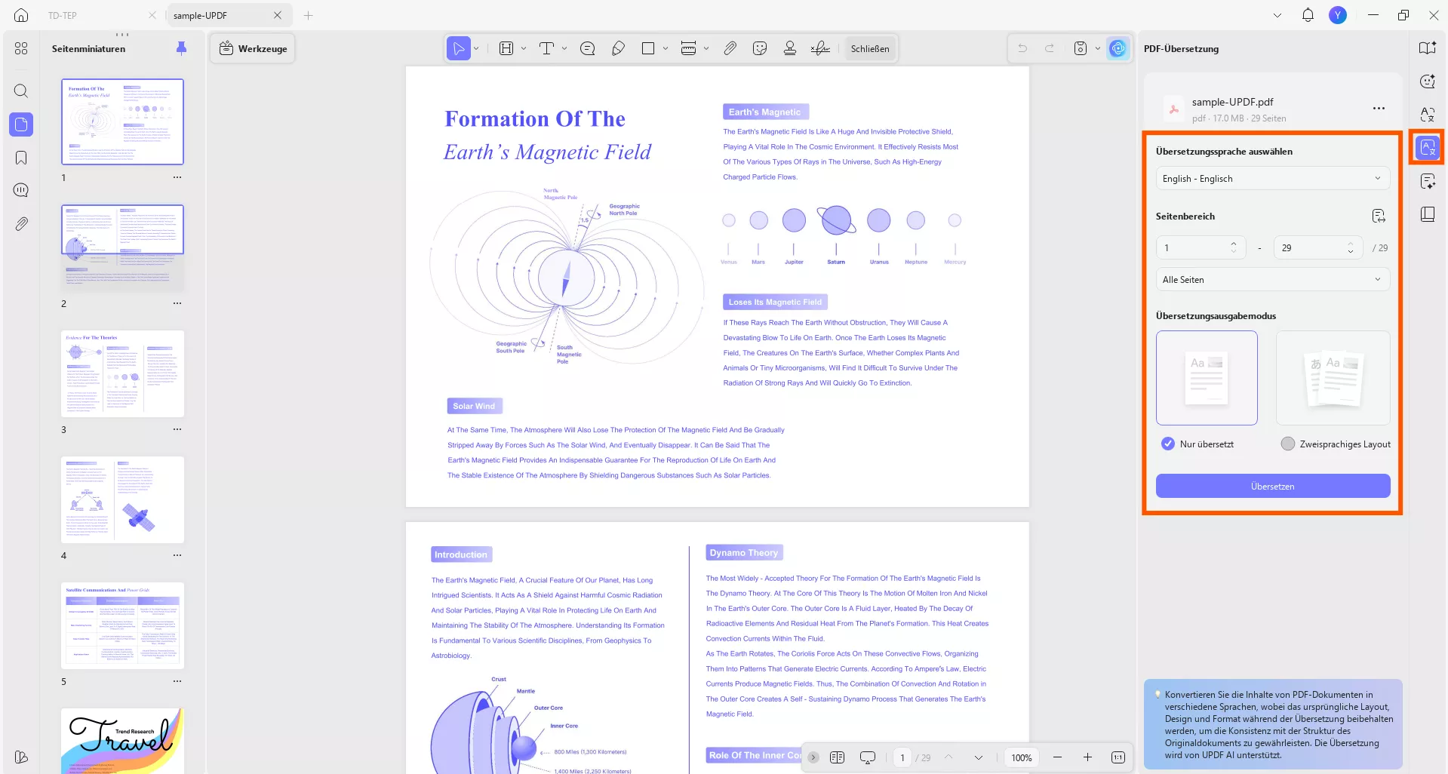Open the signature tool
1448x774 pixels.
820,48
